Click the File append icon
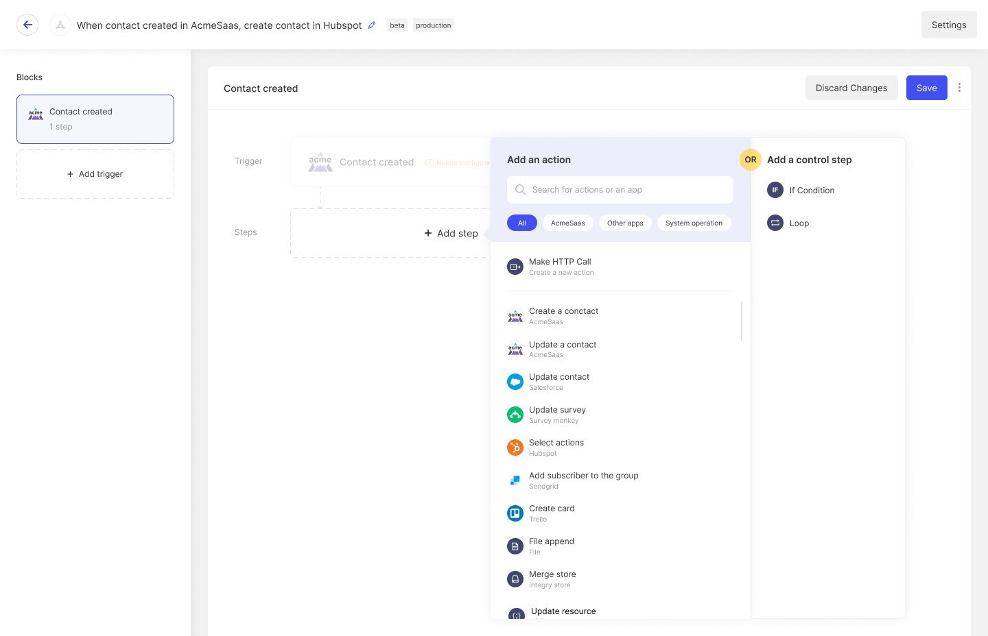Image resolution: width=988 pixels, height=636 pixels. click(x=515, y=546)
